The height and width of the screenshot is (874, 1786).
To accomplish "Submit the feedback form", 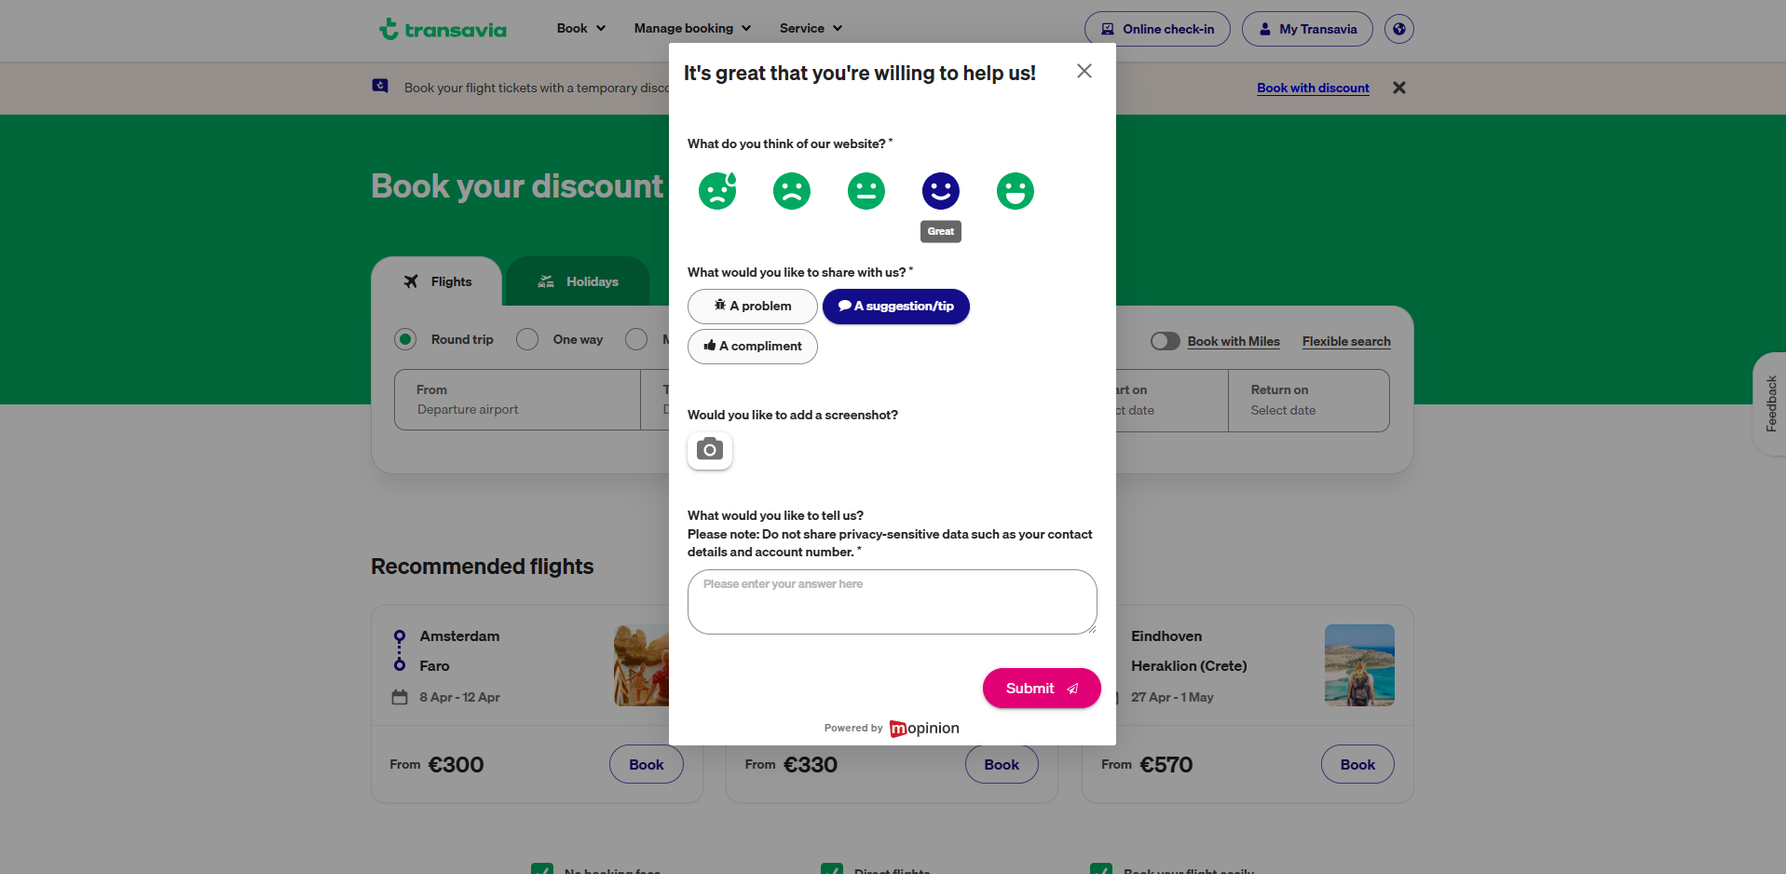I will tap(1041, 688).
